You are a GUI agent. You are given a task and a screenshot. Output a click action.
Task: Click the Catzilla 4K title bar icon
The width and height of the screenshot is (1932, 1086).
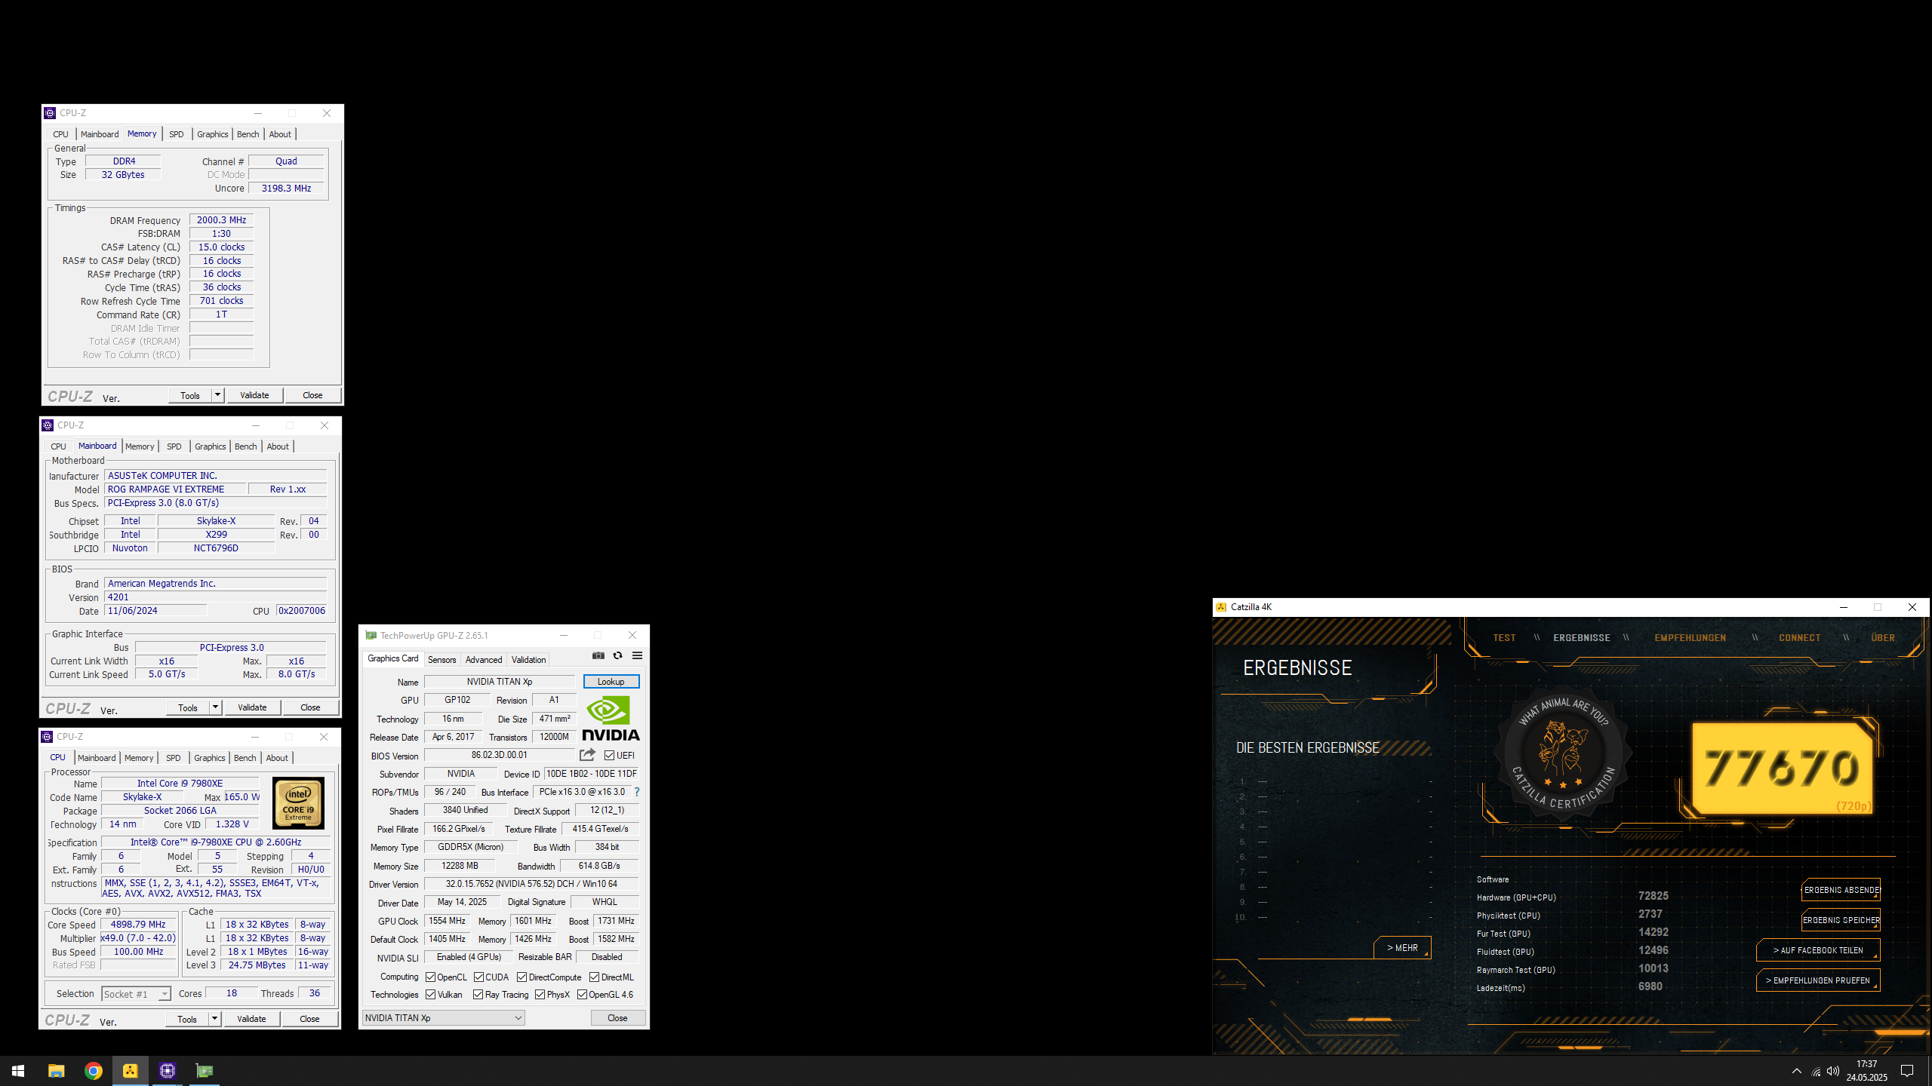point(1221,607)
